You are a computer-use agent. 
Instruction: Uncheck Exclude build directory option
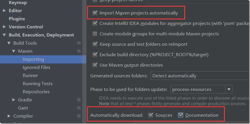[95, 55]
